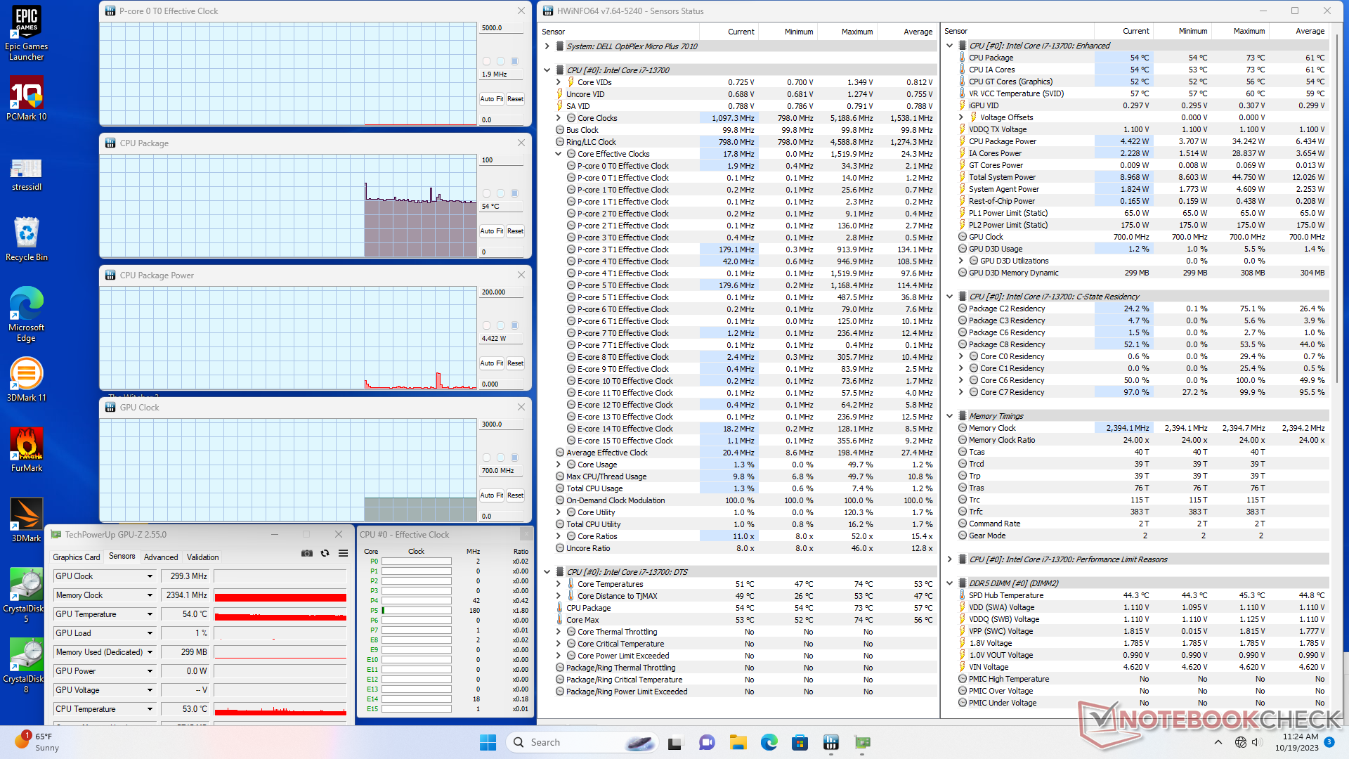
Task: Select the stressidl desktop shortcut
Action: [x=26, y=174]
